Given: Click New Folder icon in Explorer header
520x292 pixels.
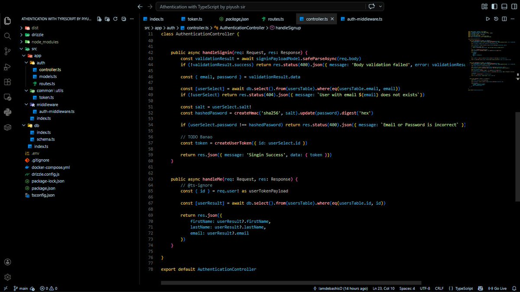Looking at the screenshot, I should coord(107,19).
